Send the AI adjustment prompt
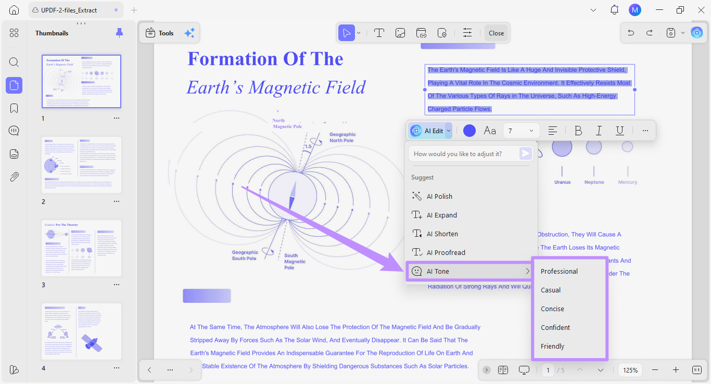711x384 pixels. tap(526, 153)
